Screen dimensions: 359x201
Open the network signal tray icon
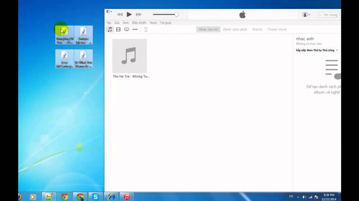[310, 197]
